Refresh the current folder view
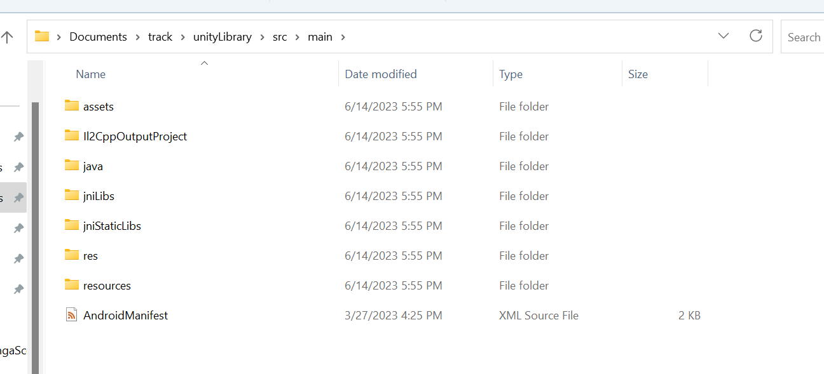The width and height of the screenshot is (824, 374). tap(755, 36)
